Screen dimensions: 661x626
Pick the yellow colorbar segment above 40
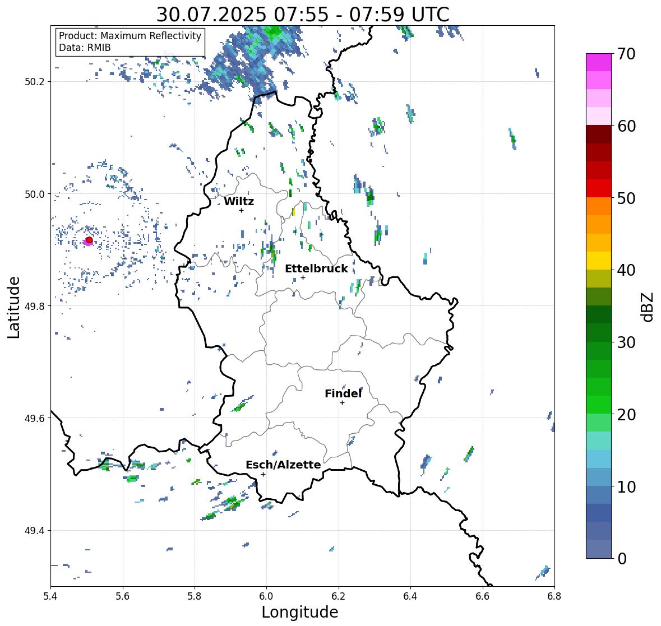599,261
